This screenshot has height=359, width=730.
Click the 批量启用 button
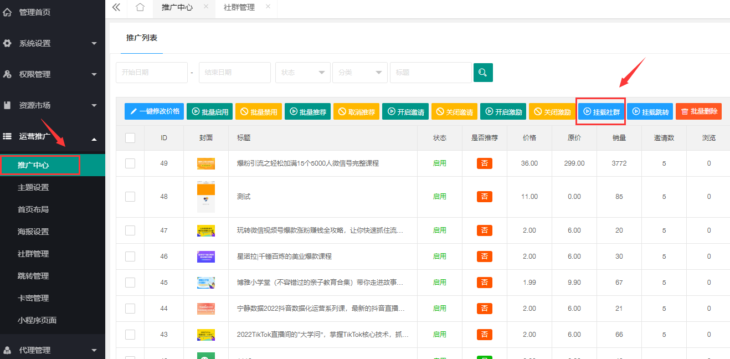[x=210, y=111]
